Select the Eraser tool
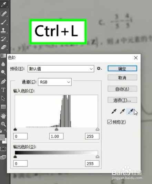The height and width of the screenshot is (184, 152). [x=3, y=47]
